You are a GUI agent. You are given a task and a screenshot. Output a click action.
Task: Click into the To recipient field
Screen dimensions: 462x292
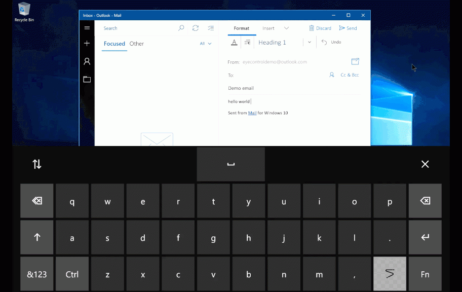coord(279,75)
